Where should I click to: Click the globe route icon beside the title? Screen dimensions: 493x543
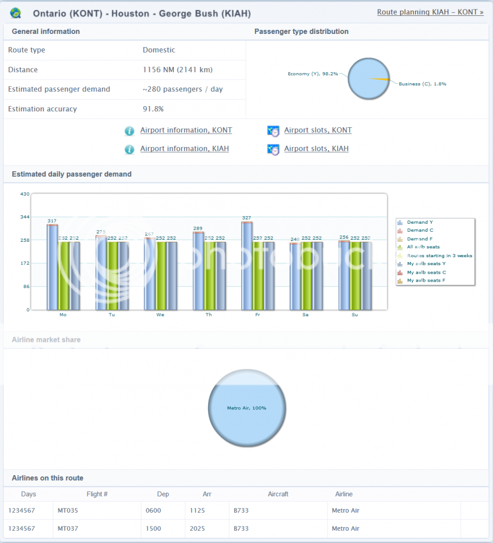(x=16, y=13)
